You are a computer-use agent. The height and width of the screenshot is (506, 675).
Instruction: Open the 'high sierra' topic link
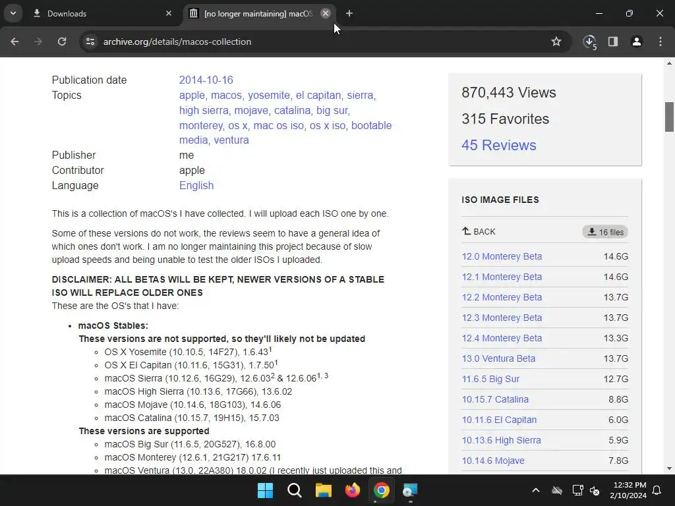(204, 110)
